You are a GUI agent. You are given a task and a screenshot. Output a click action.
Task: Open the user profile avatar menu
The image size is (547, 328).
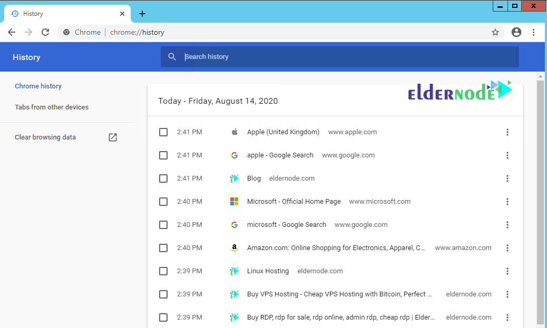coord(516,32)
